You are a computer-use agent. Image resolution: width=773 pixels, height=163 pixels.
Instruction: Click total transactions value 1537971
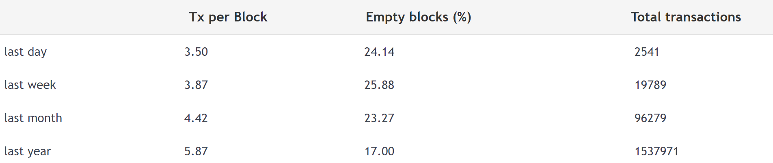point(656,151)
